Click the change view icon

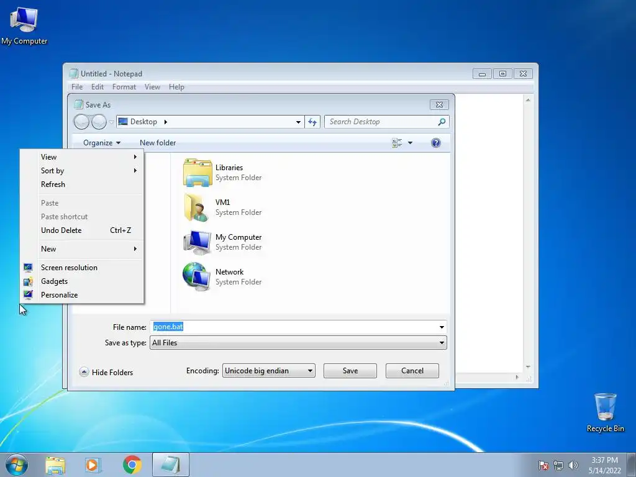coord(397,143)
